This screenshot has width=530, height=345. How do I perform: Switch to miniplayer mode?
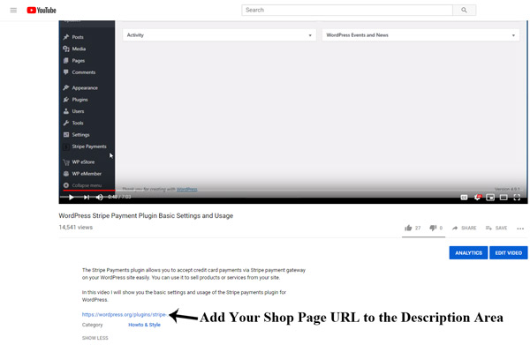tap(490, 197)
